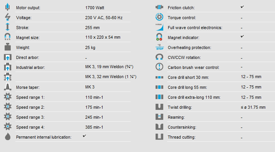275x152 pixels.
Task: Click the Core drill short 30 mm label
Action: [188, 77]
